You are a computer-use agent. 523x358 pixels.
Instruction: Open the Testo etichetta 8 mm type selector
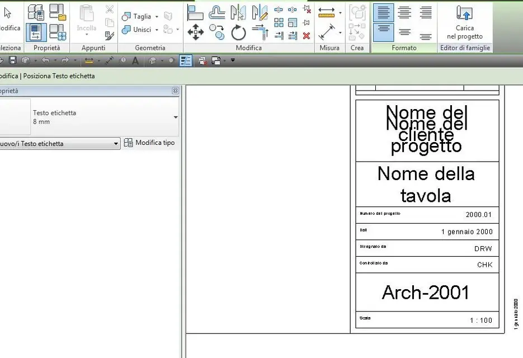pyautogui.click(x=89, y=117)
